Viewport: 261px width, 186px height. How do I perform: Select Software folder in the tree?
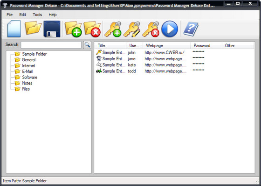point(30,77)
